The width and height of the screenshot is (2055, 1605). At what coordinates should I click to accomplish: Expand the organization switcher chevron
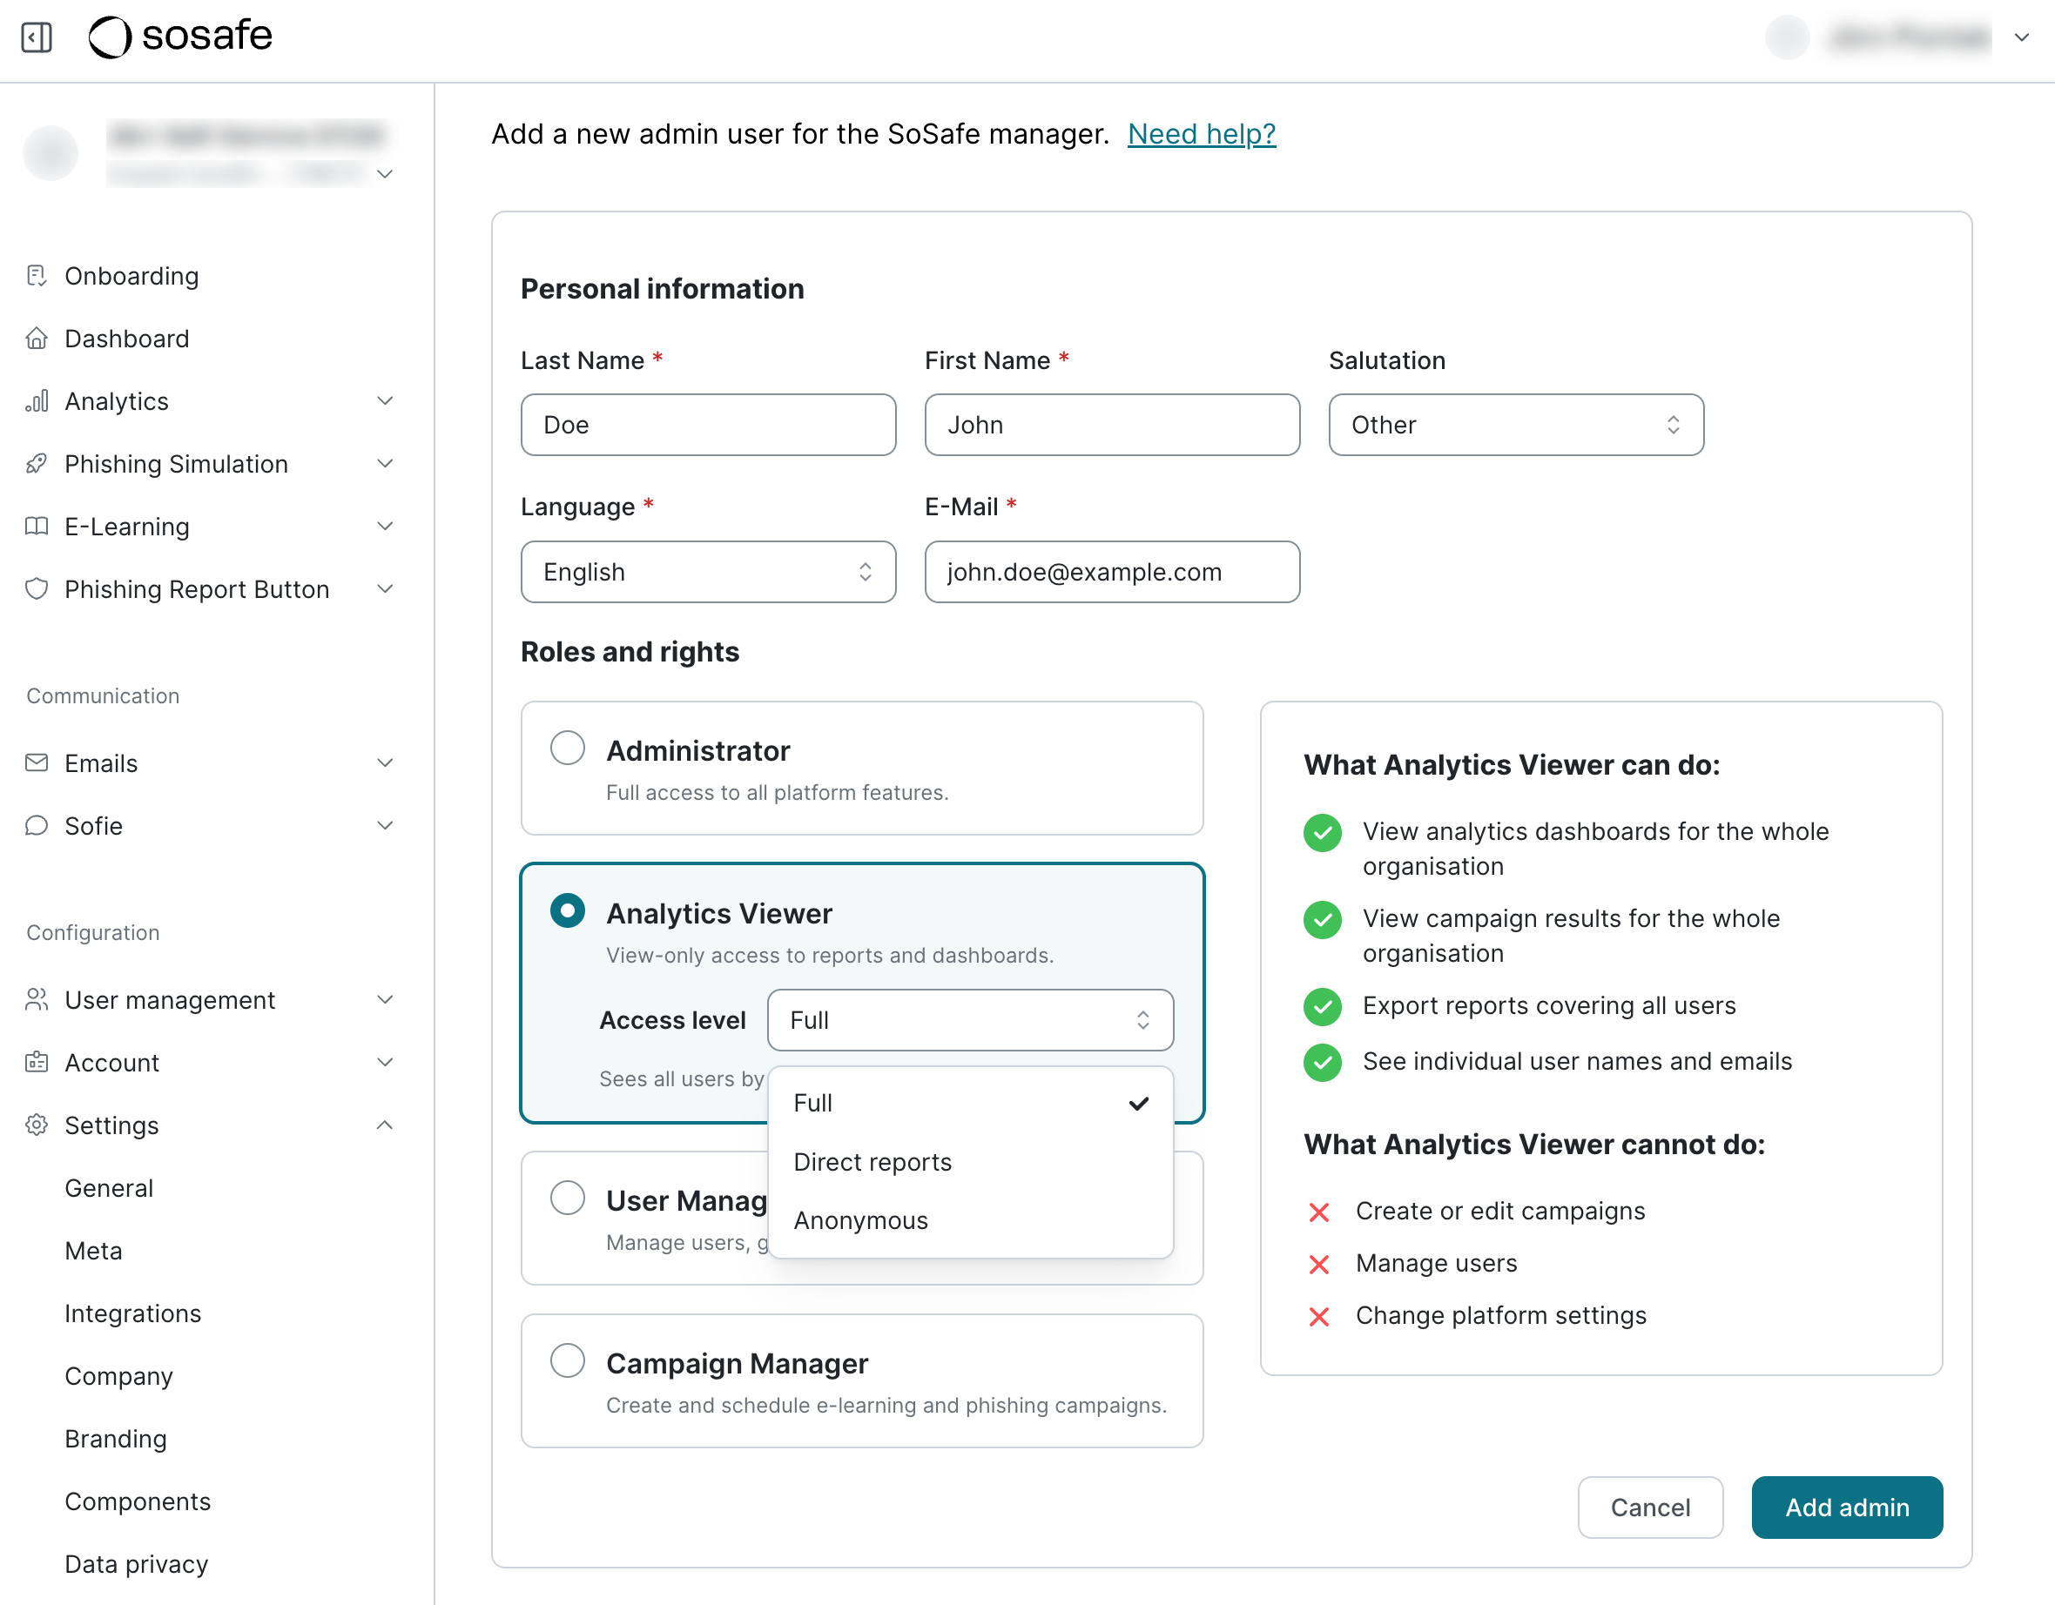click(385, 174)
